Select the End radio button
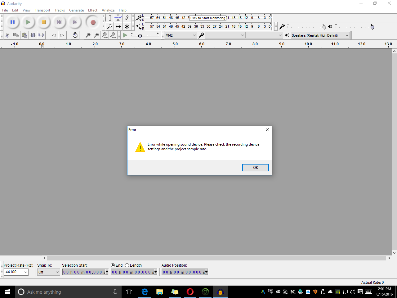Screen dimensions: 397x298 (x=113, y=265)
